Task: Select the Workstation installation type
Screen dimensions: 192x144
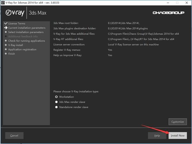Action: [56, 97]
